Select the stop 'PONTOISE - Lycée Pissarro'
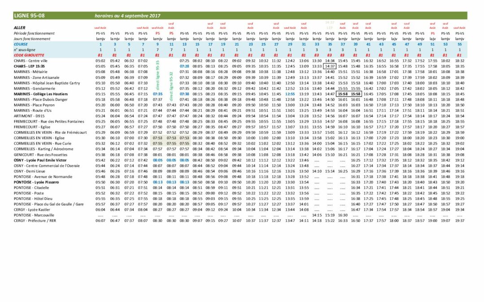The width and height of the screenshot is (484, 302). [36, 182]
